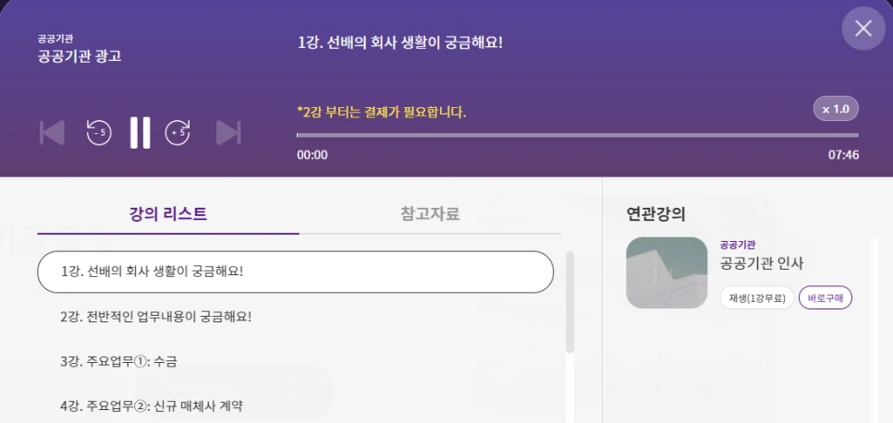Switch to the 강의 리스트 tab
The height and width of the screenshot is (423, 893).
pos(168,214)
